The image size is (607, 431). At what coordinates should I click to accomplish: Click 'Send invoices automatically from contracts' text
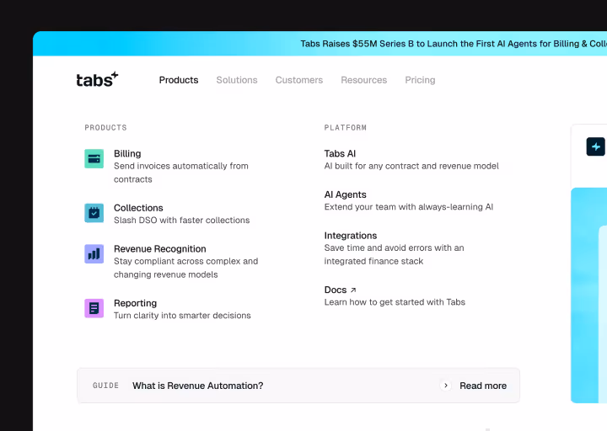point(180,173)
